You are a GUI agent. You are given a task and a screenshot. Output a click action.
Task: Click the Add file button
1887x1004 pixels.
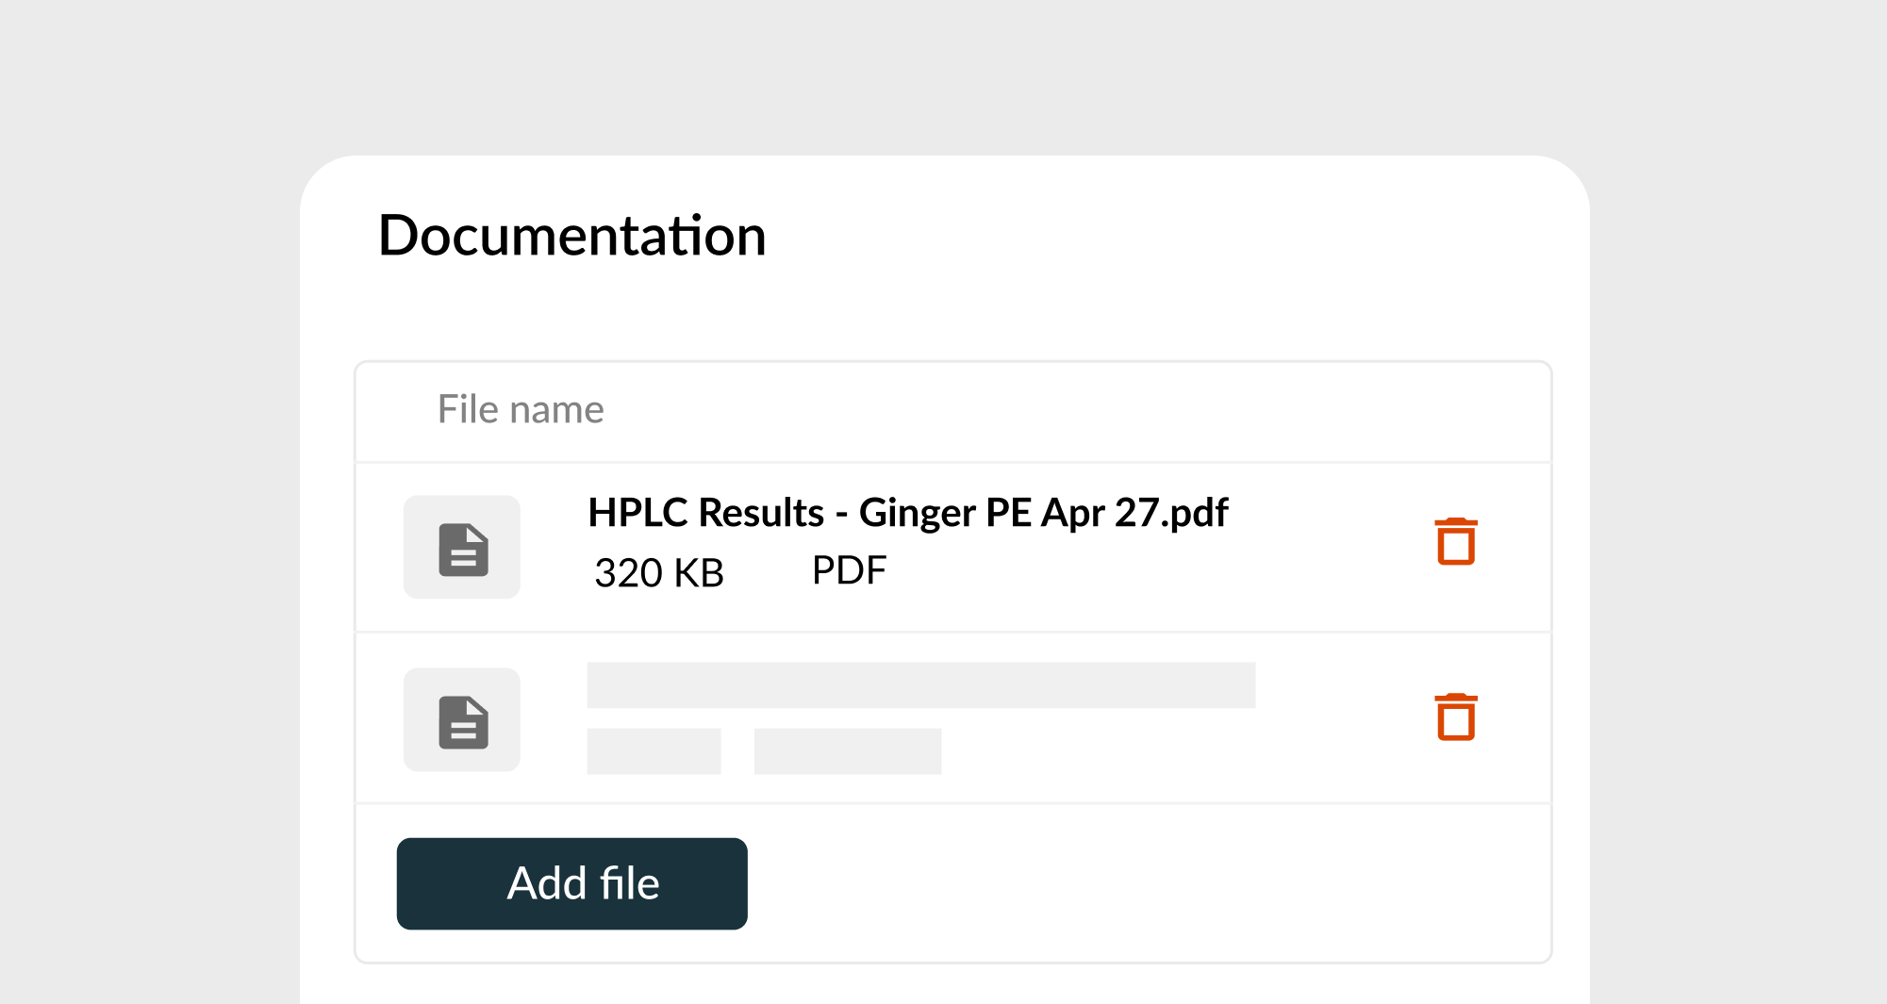(571, 882)
